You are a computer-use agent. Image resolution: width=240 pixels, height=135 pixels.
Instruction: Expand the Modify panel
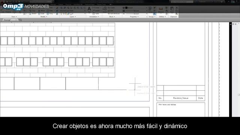coord(44,16)
